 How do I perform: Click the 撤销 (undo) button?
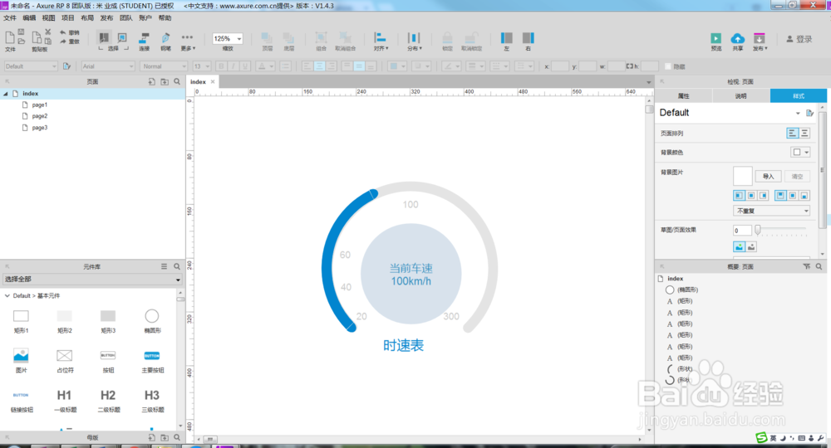(70, 32)
